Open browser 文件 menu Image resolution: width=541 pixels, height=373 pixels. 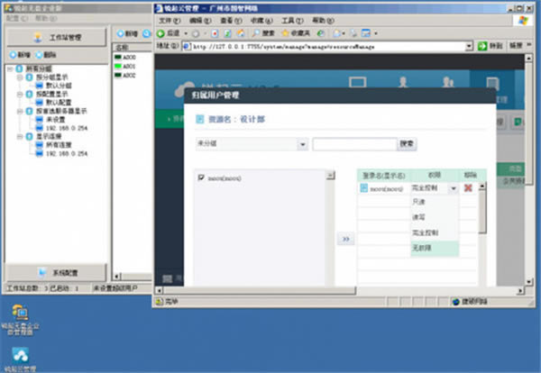click(170, 21)
